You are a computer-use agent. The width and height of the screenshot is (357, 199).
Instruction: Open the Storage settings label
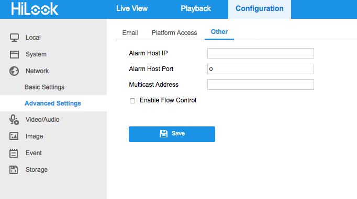(37, 170)
